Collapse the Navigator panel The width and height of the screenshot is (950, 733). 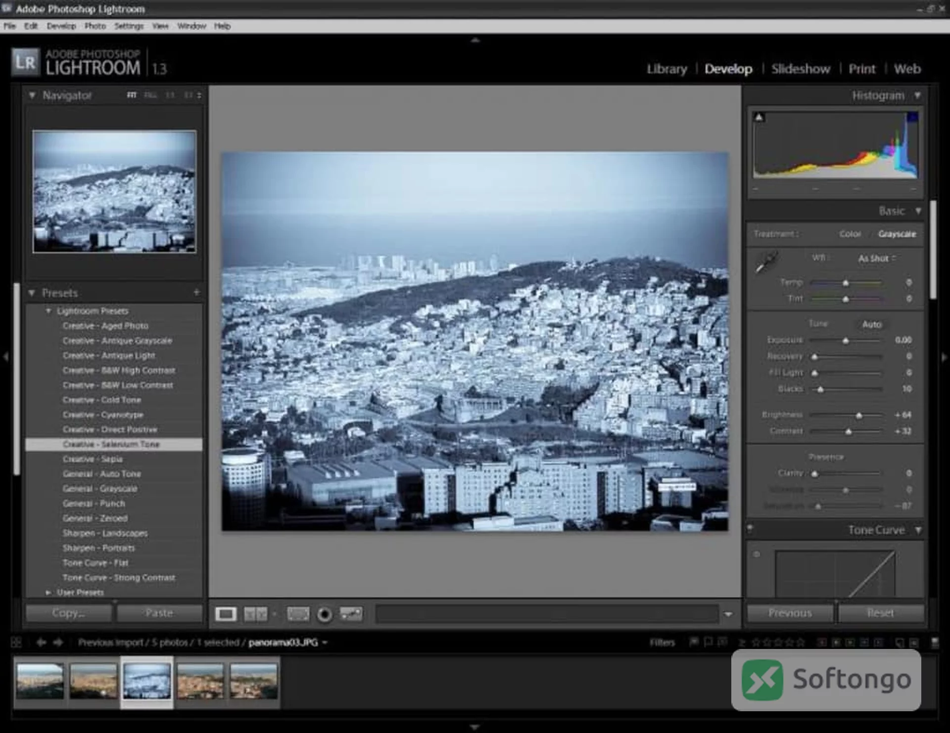point(32,95)
